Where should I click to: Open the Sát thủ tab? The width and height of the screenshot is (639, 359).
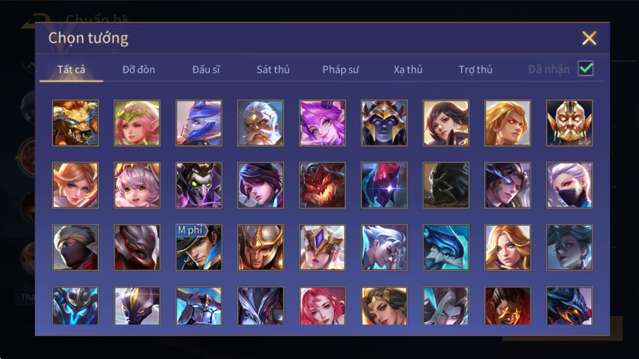tap(273, 70)
